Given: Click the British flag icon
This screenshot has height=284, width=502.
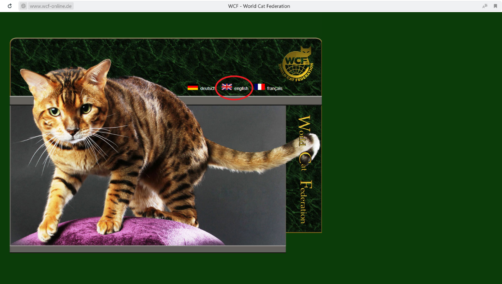Looking at the screenshot, I should click(x=227, y=87).
